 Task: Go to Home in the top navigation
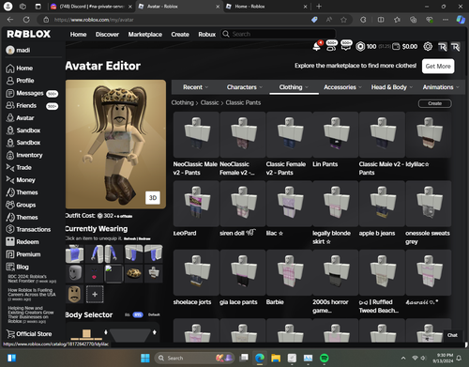click(x=78, y=35)
